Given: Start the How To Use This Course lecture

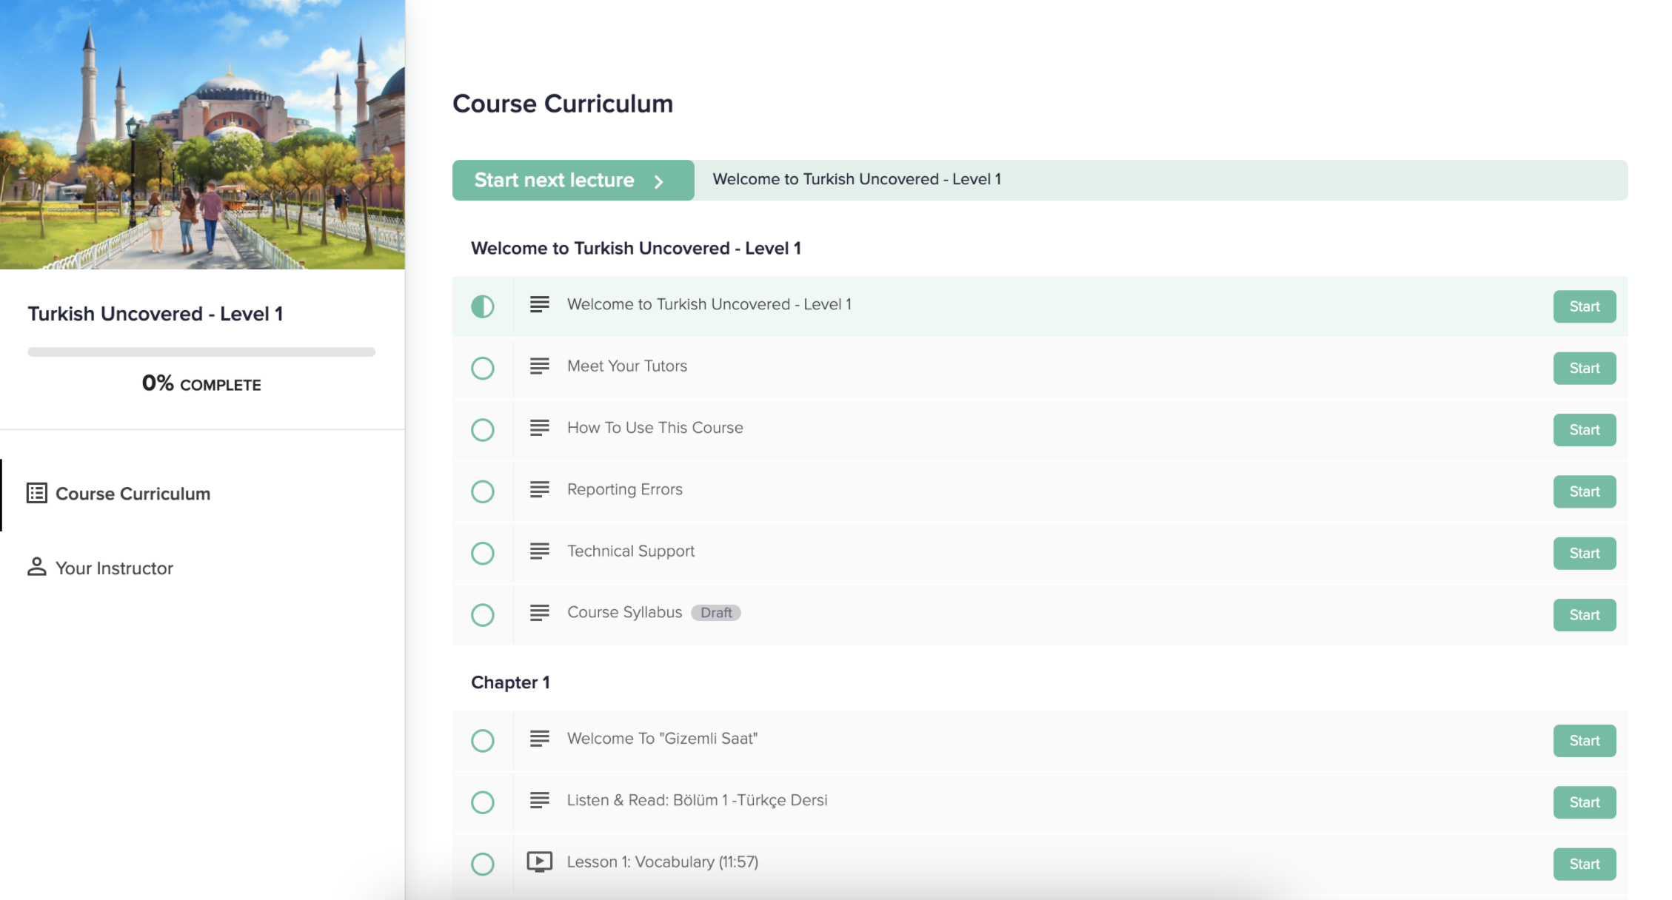Looking at the screenshot, I should 1585,430.
